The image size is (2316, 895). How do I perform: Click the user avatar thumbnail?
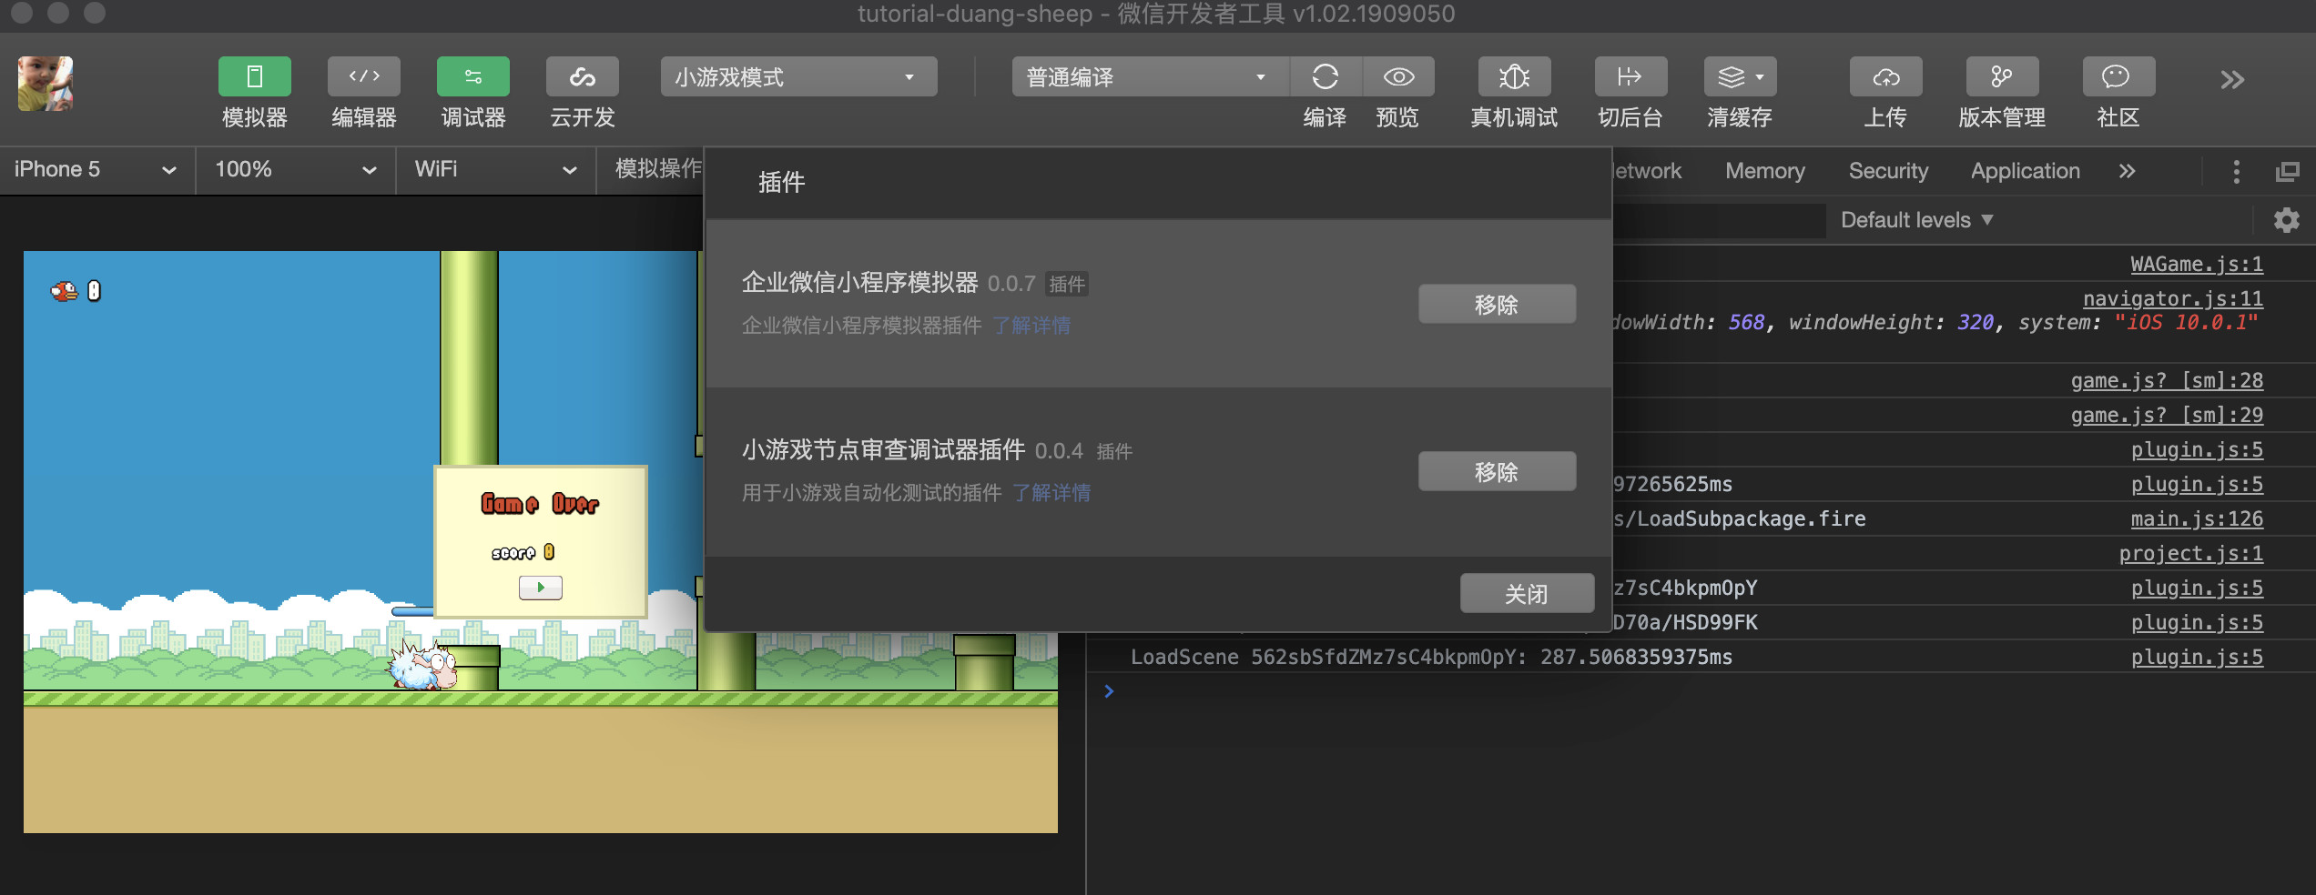coord(46,84)
